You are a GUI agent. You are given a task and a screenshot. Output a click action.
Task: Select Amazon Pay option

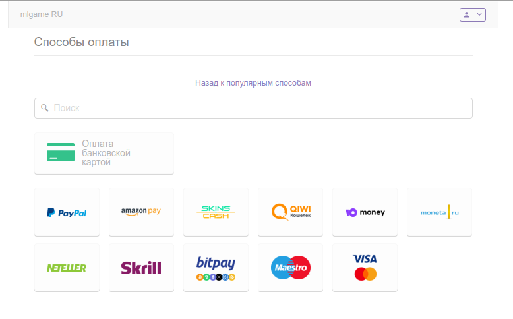(141, 212)
